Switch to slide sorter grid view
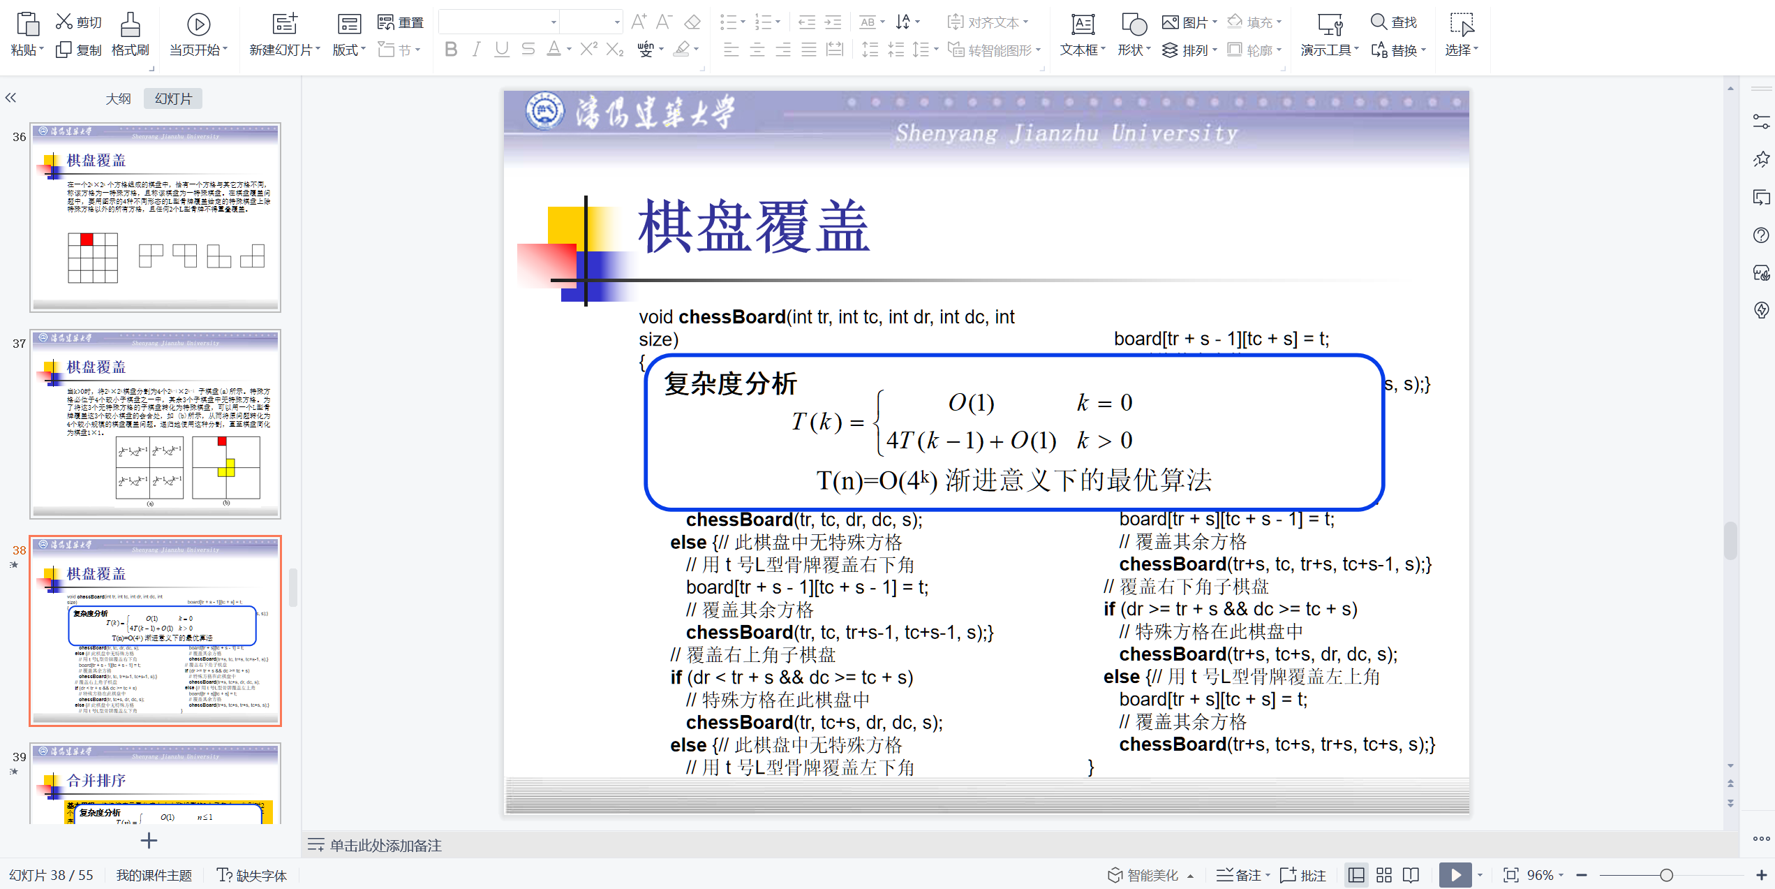The height and width of the screenshot is (889, 1775). (x=1383, y=875)
